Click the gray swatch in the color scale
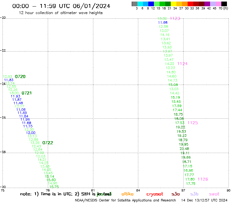The height and width of the screenshot is (203, 231). (x=135, y=4)
